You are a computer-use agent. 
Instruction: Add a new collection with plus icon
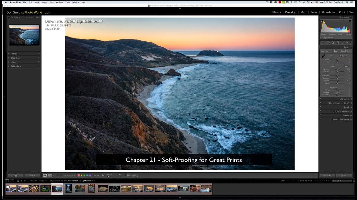(x=39, y=66)
